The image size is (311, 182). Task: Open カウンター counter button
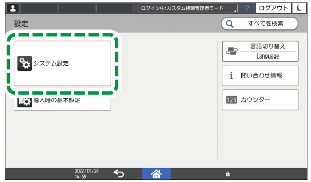pyautogui.click(x=260, y=100)
